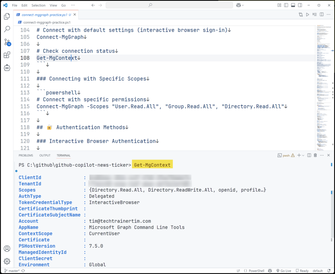
Task: Open the Copilot chat icon in the activity bar
Action: click(7, 68)
